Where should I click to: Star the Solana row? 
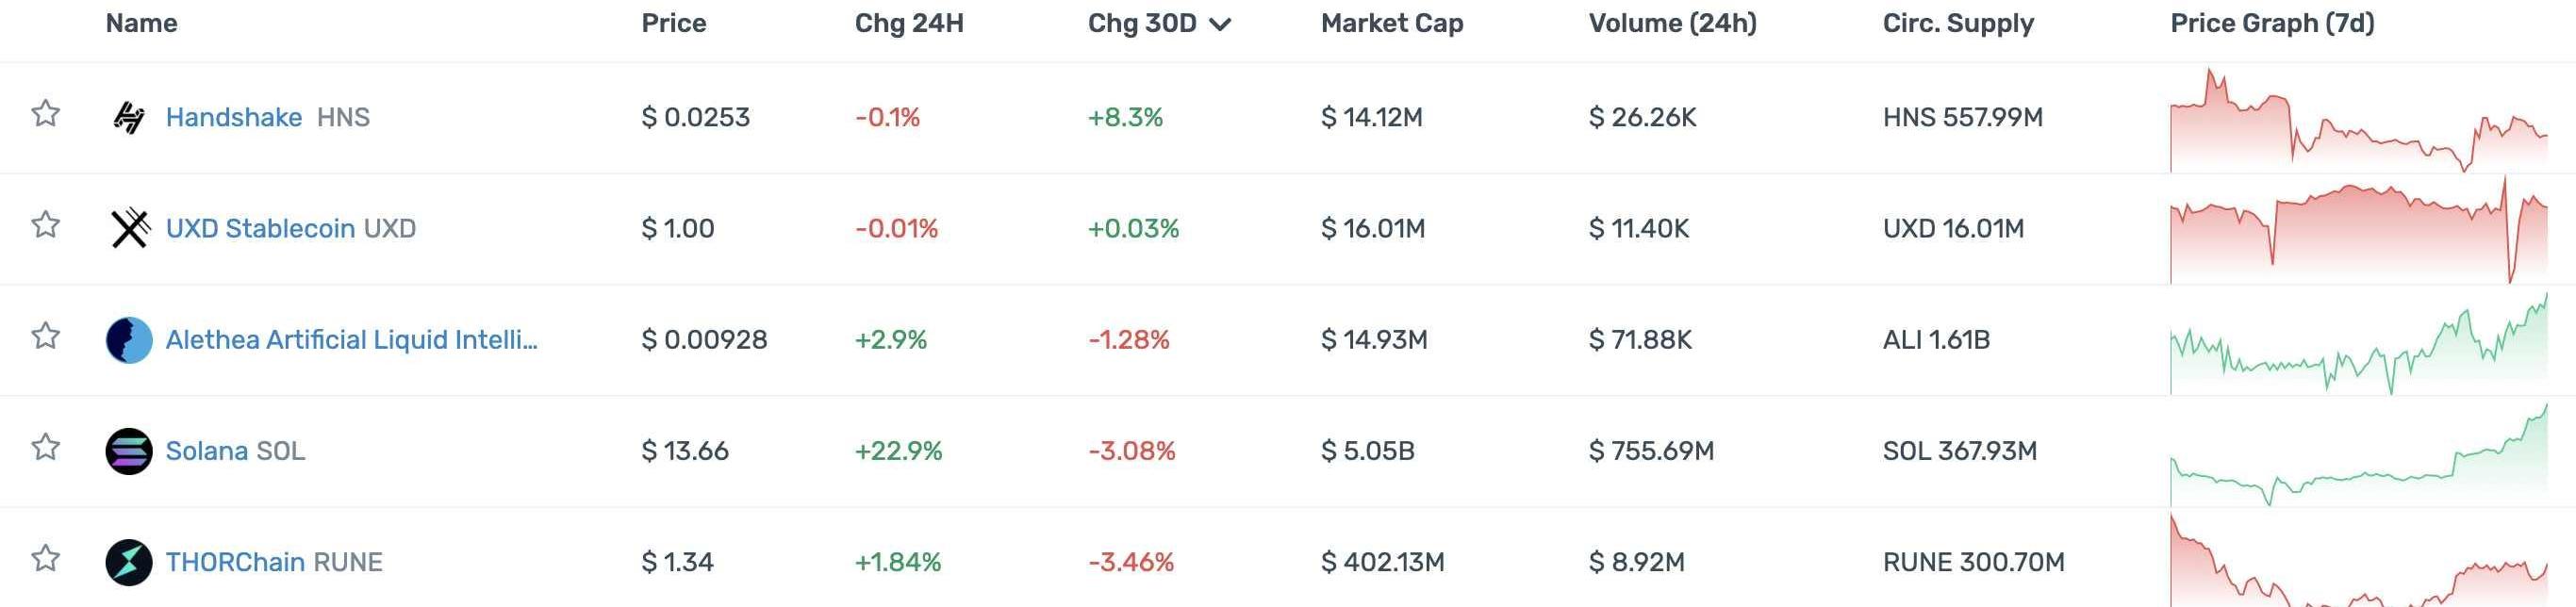point(45,447)
